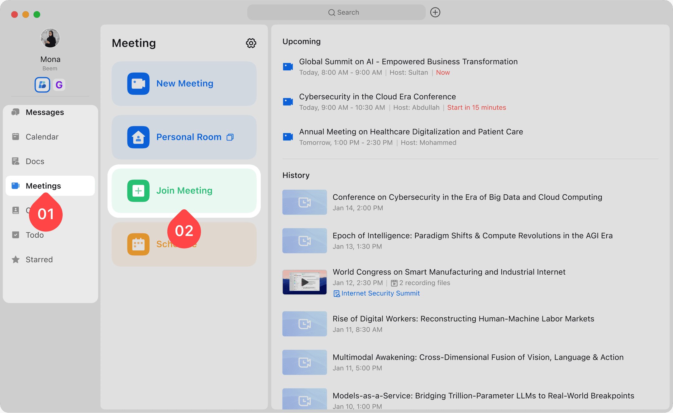Click the blue New Meeting camera icon
Image resolution: width=673 pixels, height=413 pixels.
point(138,83)
